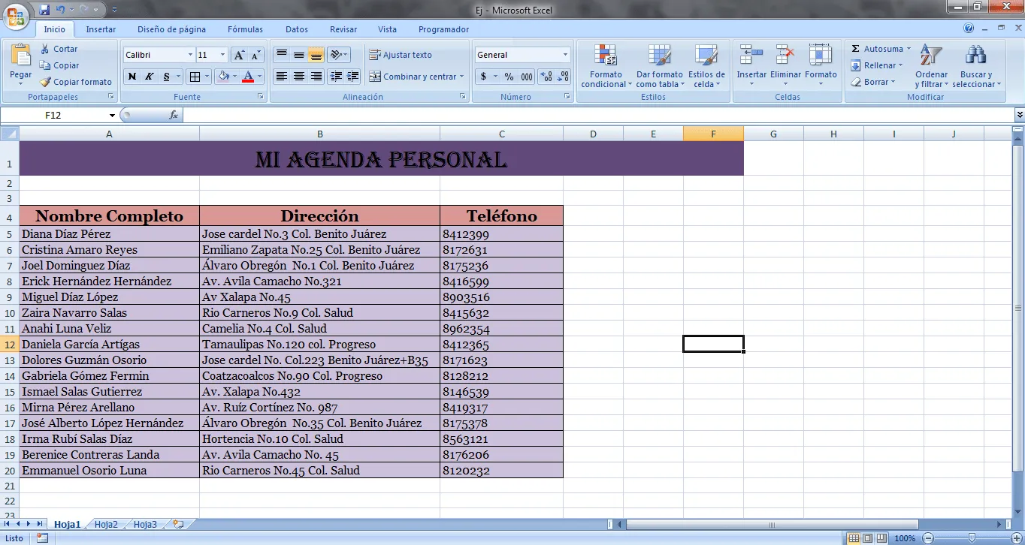Expand the Autosuma dropdown arrow

click(908, 49)
